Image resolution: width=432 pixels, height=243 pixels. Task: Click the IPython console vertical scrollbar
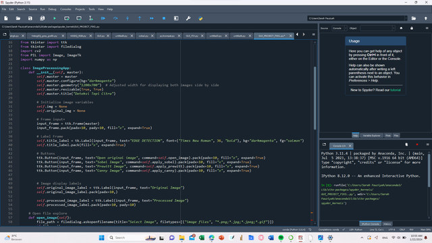coord(429,170)
